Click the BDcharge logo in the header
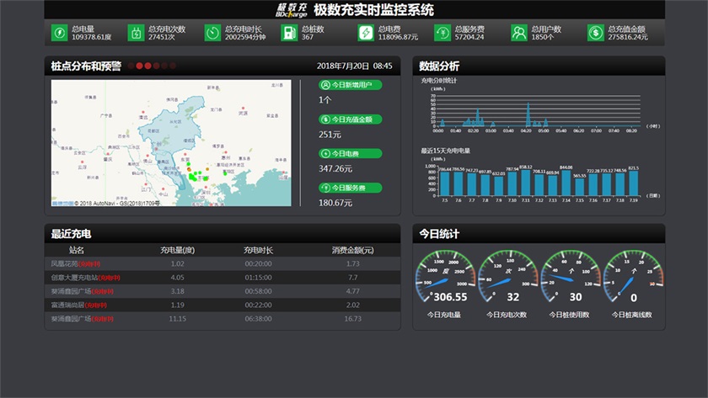This screenshot has height=398, width=708. [292, 10]
